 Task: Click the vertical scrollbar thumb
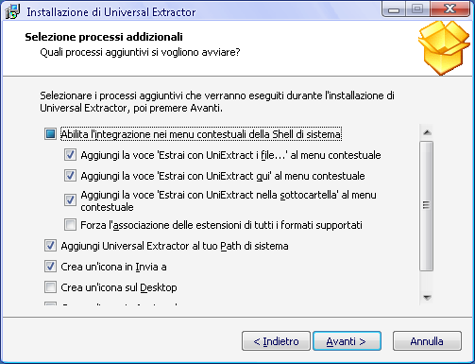(x=427, y=205)
